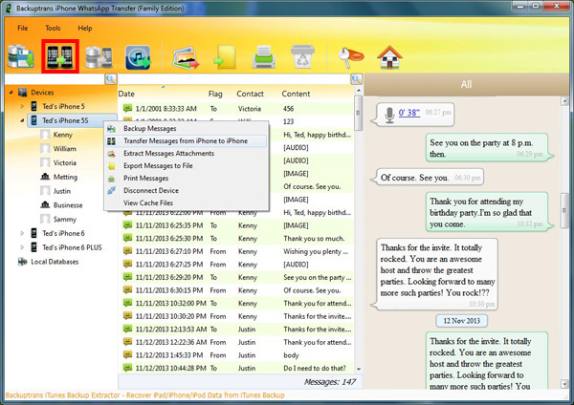
Task: Expand Ted's iPhone 5 node
Action: coord(22,106)
